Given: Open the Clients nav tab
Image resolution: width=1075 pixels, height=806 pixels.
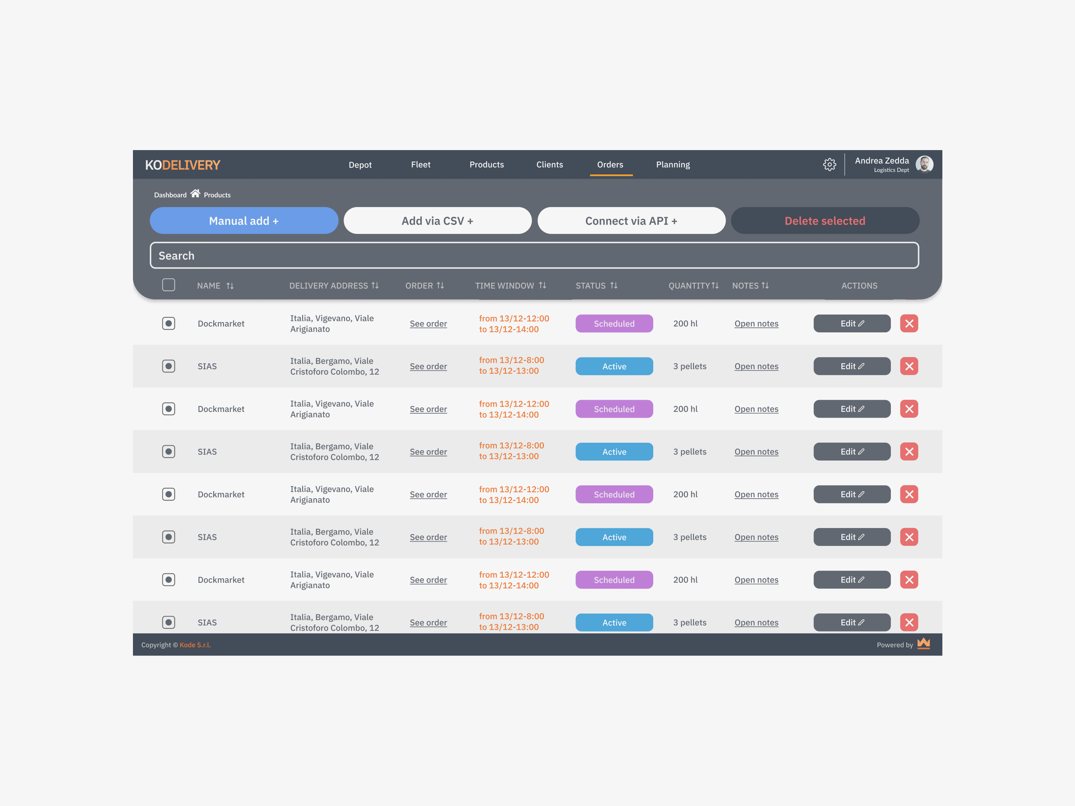Looking at the screenshot, I should pos(550,165).
